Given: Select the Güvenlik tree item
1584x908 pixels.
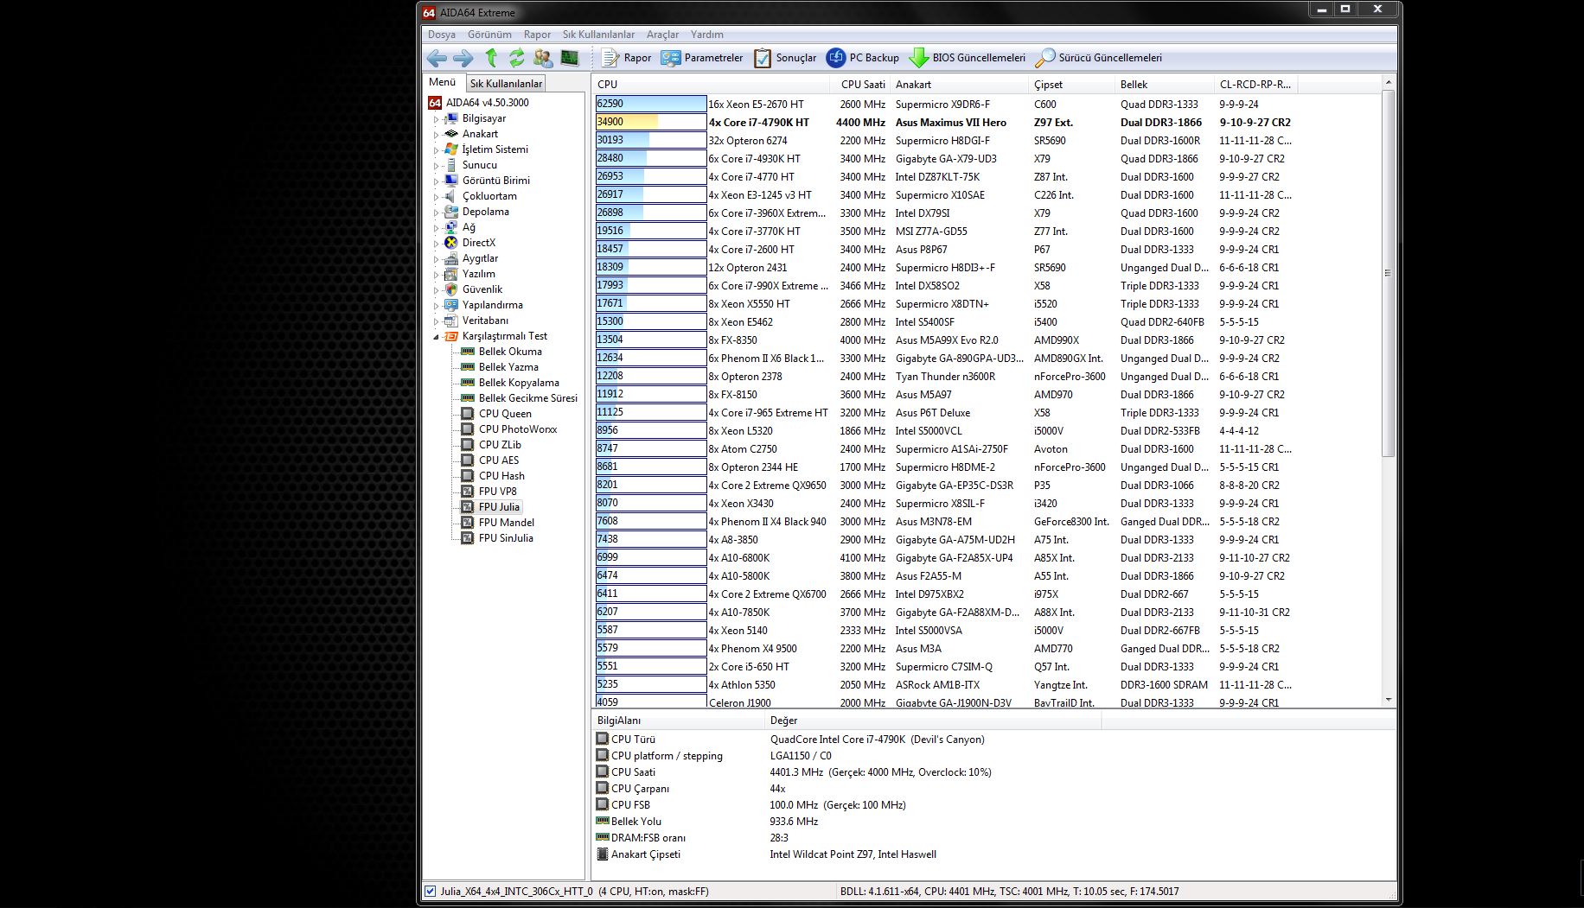Looking at the screenshot, I should point(482,289).
